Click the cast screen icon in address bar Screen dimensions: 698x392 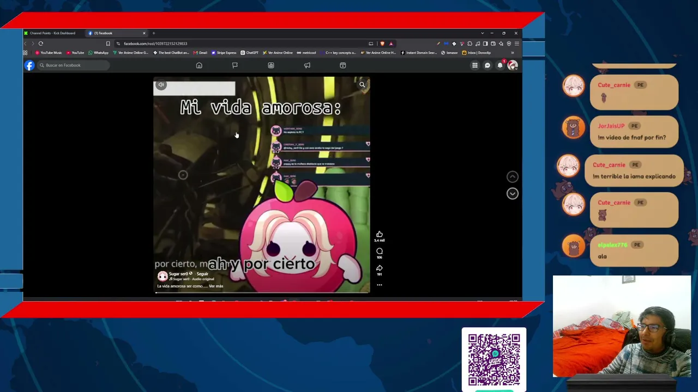[371, 44]
